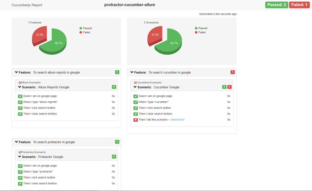Image resolution: width=312 pixels, height=191 pixels.
Task: Click the green "4" badge on Cucumber Google scenario
Action: pyautogui.click(x=224, y=86)
